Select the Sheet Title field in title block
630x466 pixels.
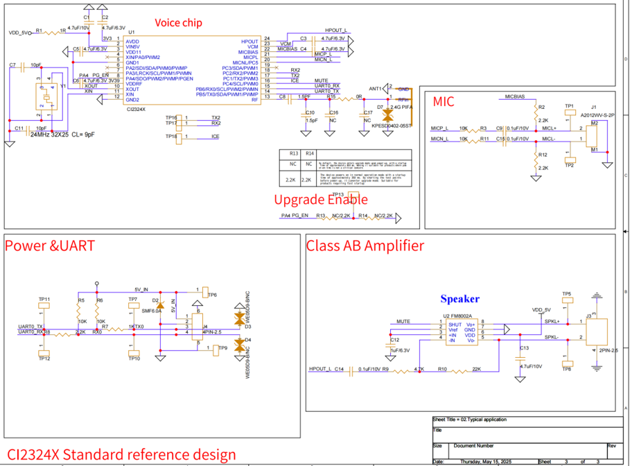(x=470, y=420)
